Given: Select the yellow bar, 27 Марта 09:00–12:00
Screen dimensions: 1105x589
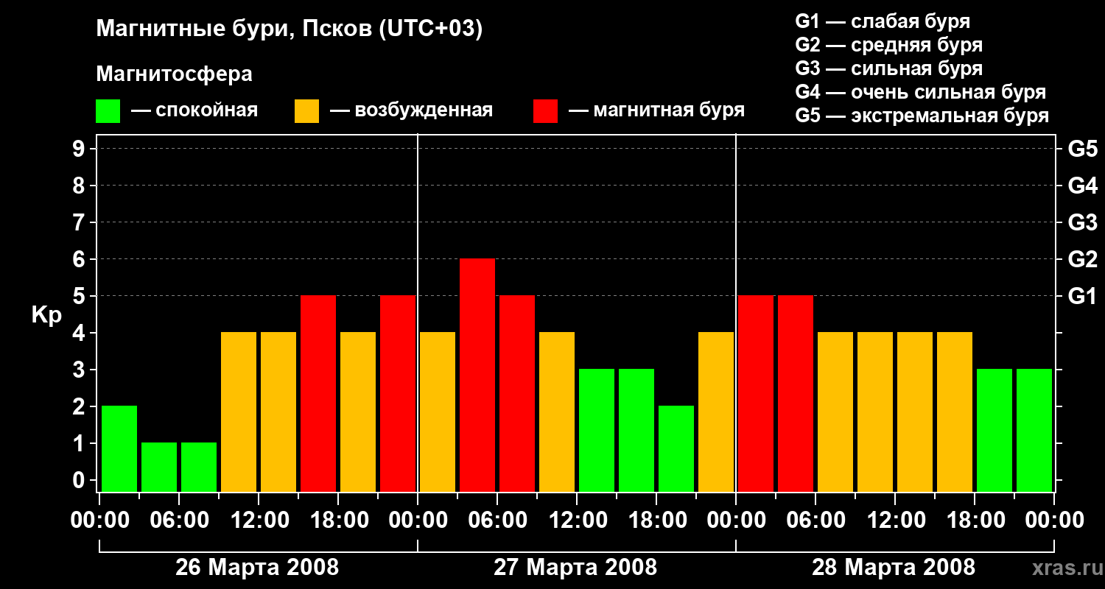Looking at the screenshot, I should coord(557,412).
